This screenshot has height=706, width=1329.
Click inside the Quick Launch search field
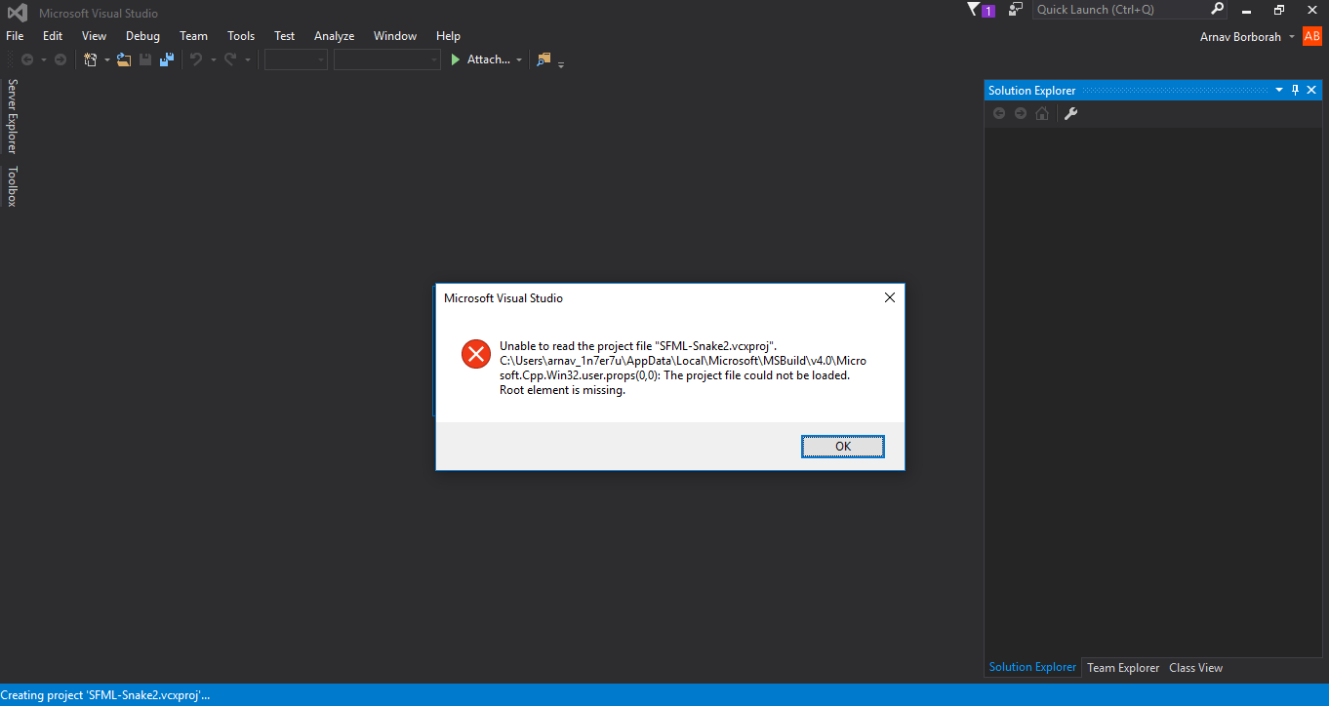tap(1122, 9)
